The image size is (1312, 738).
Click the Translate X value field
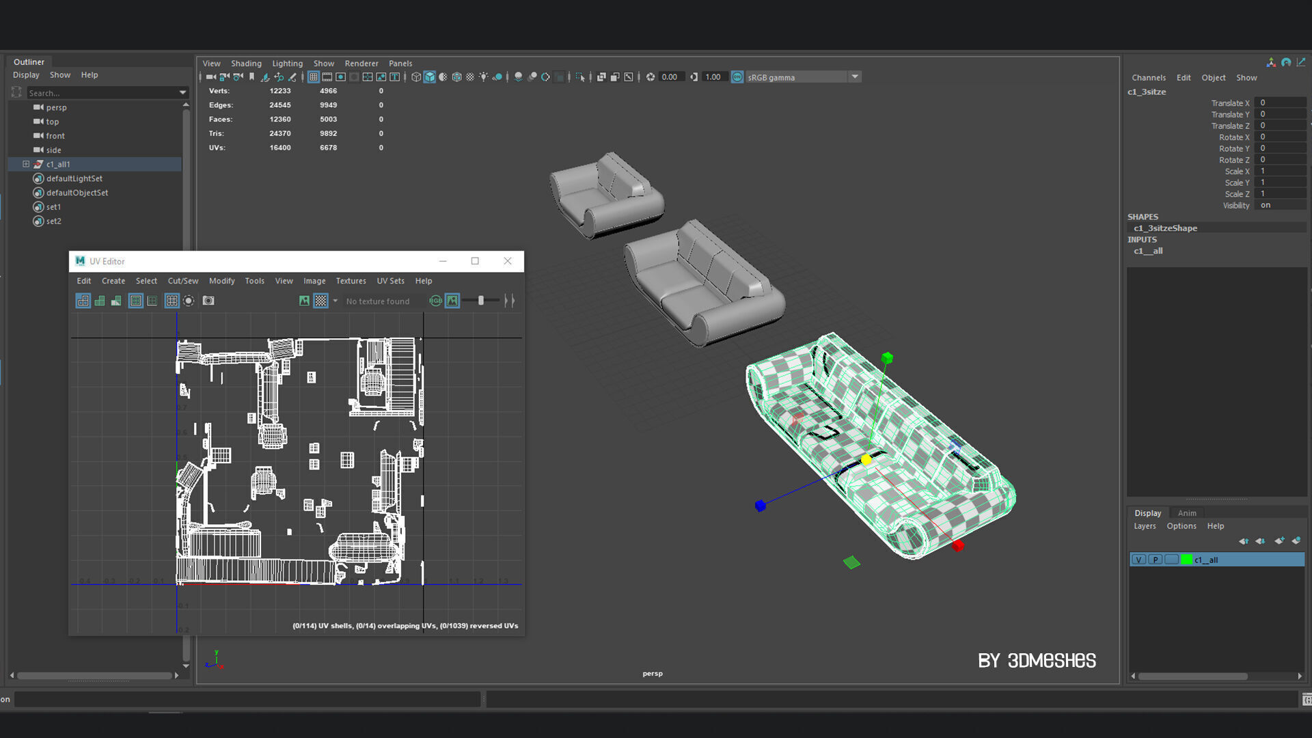point(1279,103)
